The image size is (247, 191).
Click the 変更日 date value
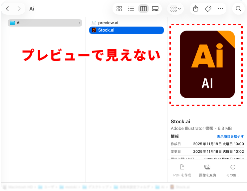pos(218,151)
